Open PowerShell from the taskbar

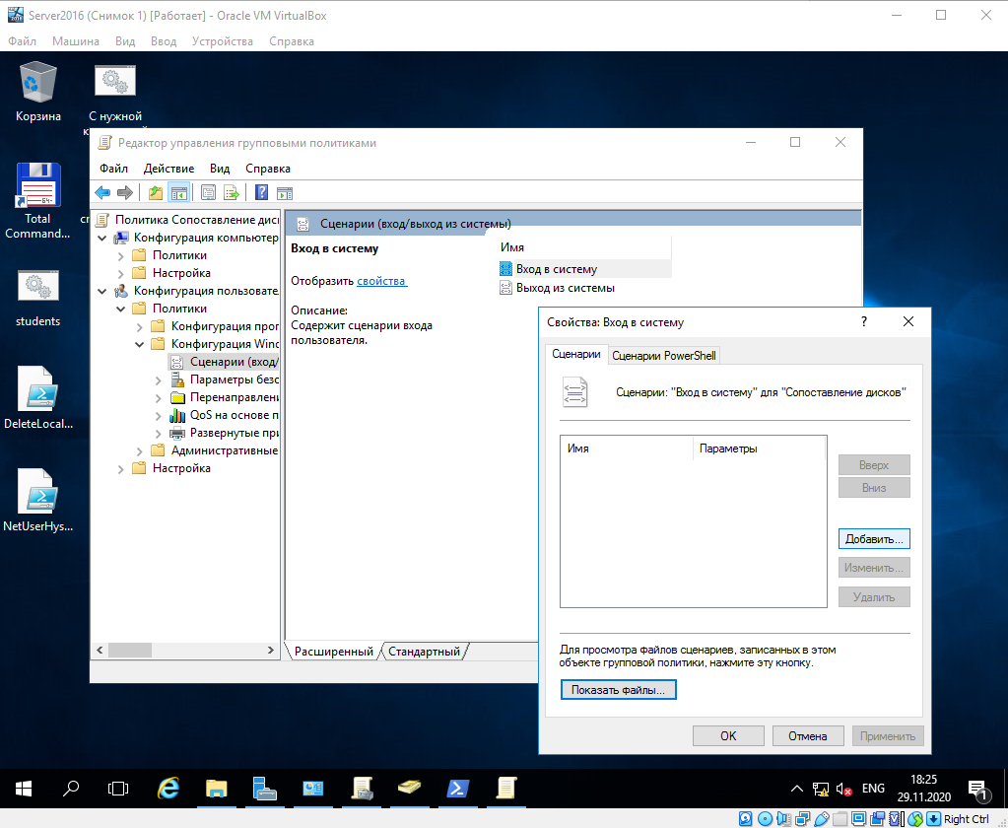tap(458, 788)
